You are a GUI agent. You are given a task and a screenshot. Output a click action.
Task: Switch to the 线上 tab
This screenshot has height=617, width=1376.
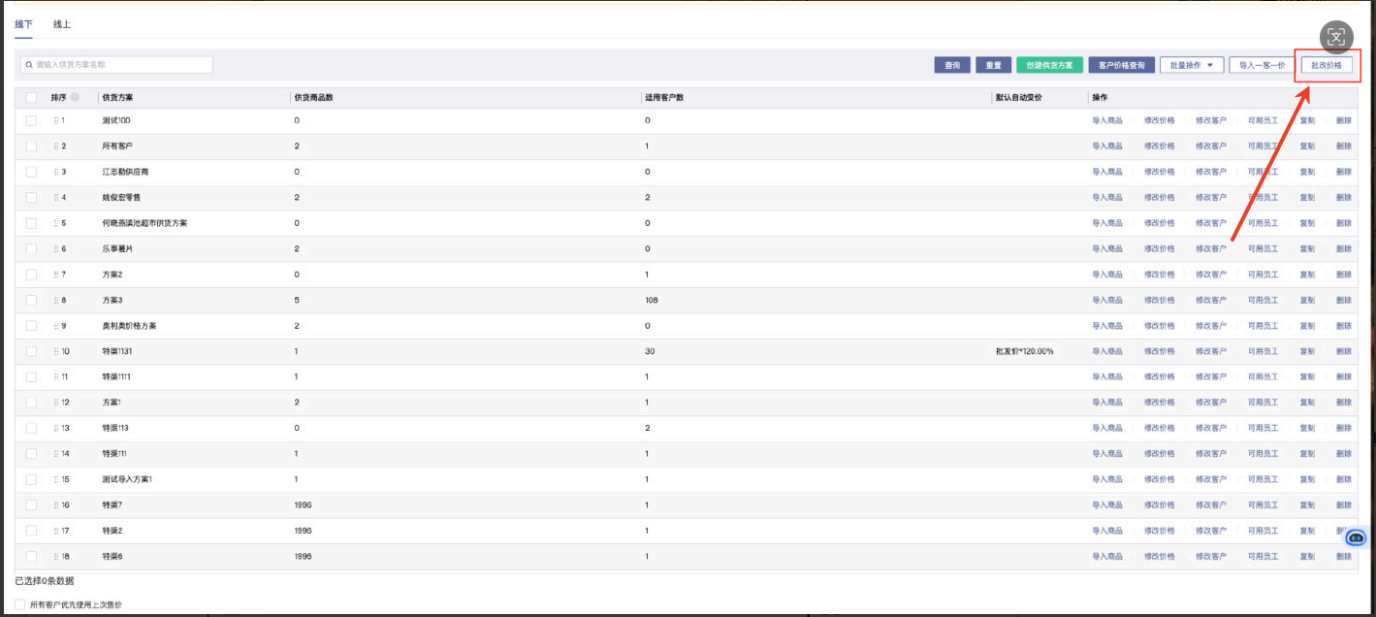pos(62,23)
